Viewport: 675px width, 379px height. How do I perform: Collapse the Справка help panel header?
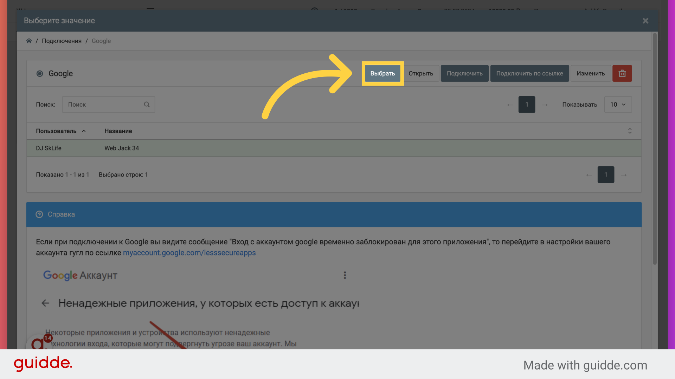[x=334, y=214]
